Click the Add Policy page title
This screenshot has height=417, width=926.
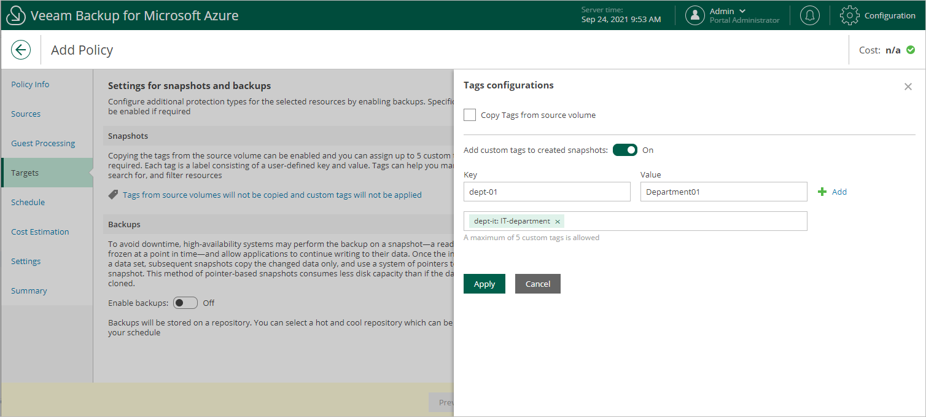(x=82, y=50)
